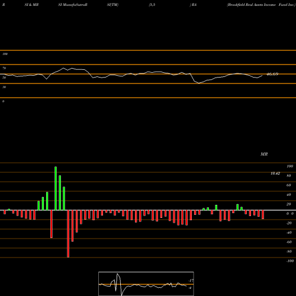
Task: Open the mini MR line chart thumbnail
Action: [x=146, y=284]
